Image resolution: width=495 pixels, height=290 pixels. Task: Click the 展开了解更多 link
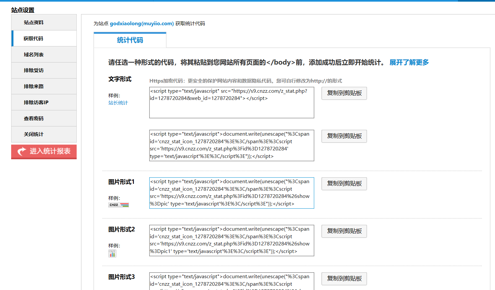[409, 62]
